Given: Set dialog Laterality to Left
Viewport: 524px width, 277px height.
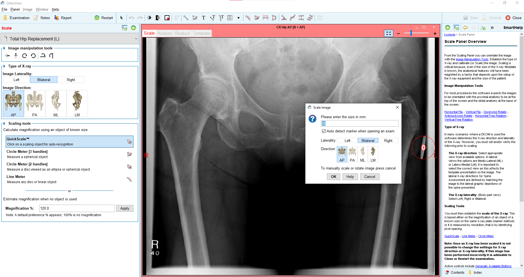Looking at the screenshot, I should [347, 141].
